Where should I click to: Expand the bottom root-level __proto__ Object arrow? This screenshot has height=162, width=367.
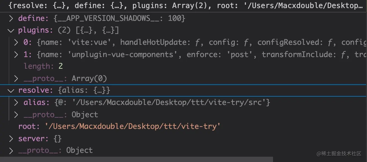point(11,151)
